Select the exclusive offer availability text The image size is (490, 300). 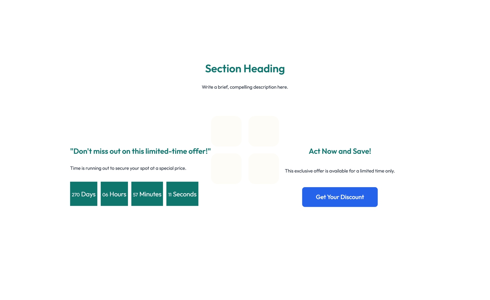(340, 171)
